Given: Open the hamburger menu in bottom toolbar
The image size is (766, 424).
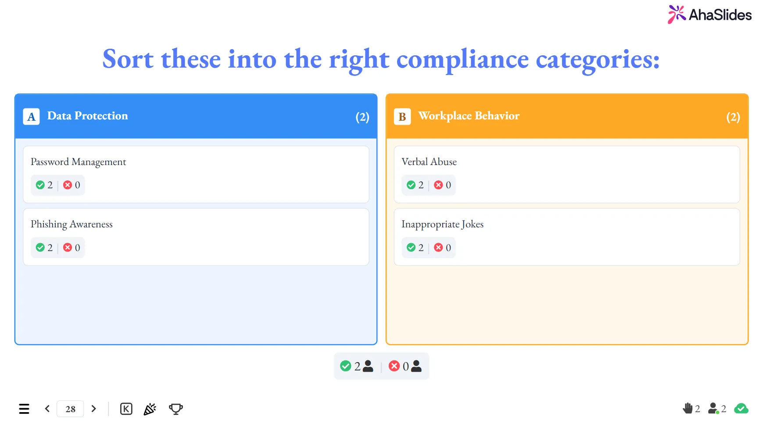Looking at the screenshot, I should (24, 409).
